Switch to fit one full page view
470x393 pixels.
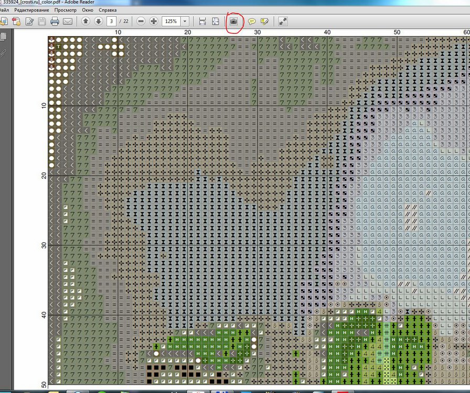(x=216, y=21)
